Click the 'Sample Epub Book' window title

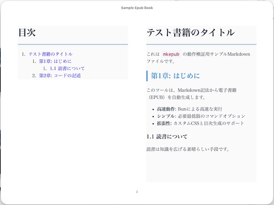(x=137, y=8)
